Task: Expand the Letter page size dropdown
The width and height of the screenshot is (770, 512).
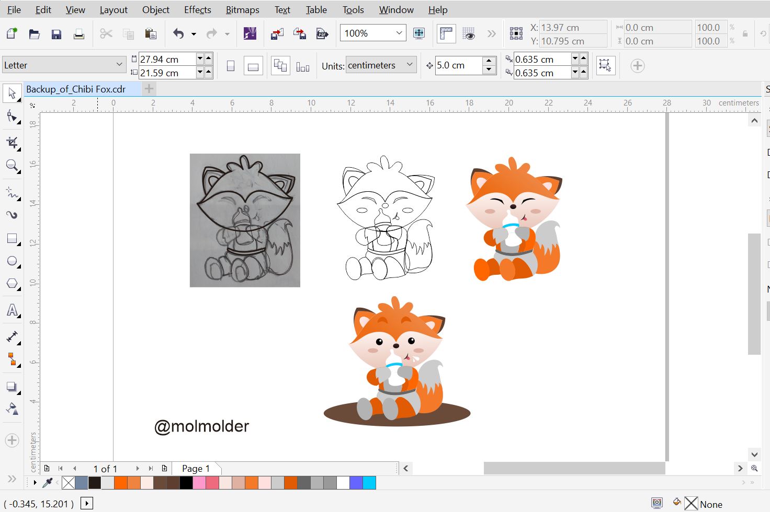Action: coord(119,65)
